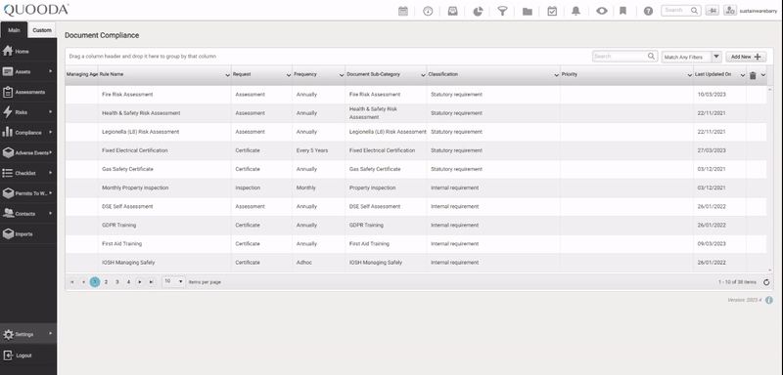Click Logout in the sidebar
783x375 pixels.
[x=28, y=355]
